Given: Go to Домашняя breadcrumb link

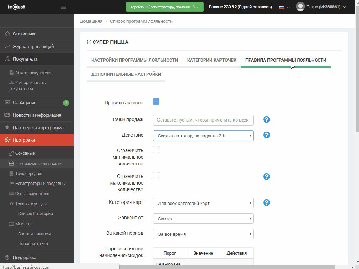Looking at the screenshot, I should 91,21.
